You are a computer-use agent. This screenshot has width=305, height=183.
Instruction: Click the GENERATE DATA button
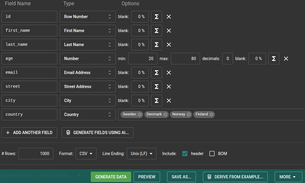click(111, 177)
